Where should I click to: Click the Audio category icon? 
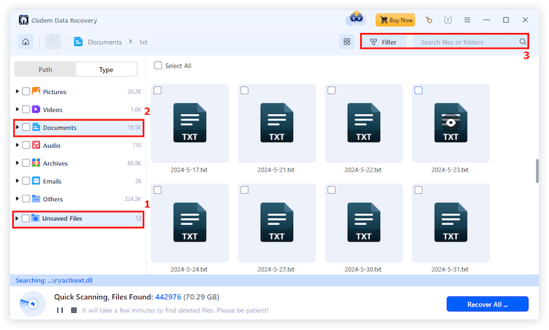coord(36,145)
